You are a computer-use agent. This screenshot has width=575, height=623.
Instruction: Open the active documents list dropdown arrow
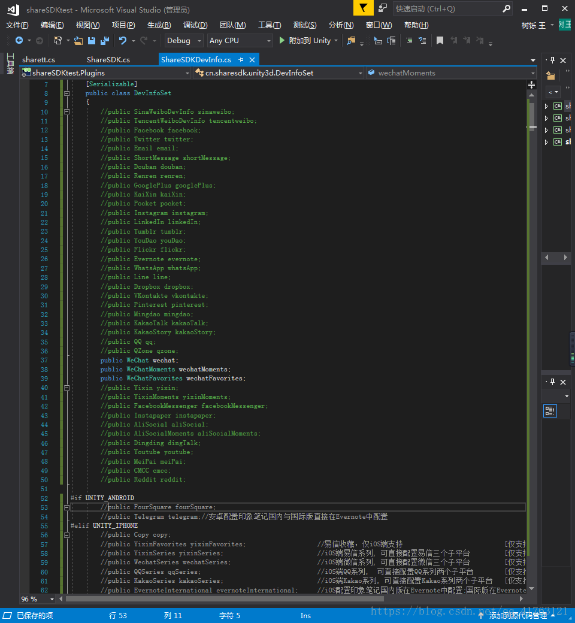tap(533, 61)
